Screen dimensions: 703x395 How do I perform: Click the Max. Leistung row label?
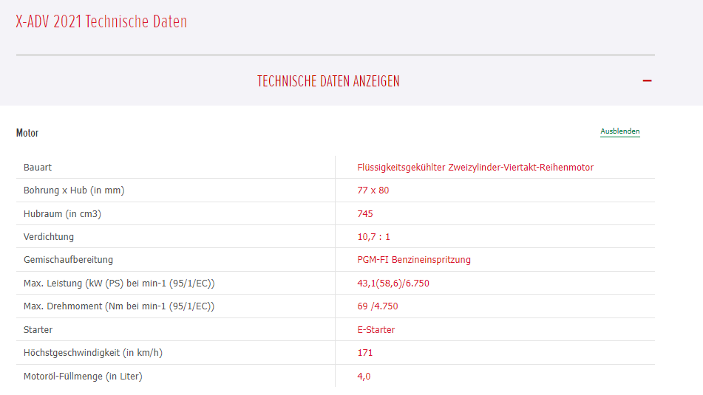(x=119, y=284)
